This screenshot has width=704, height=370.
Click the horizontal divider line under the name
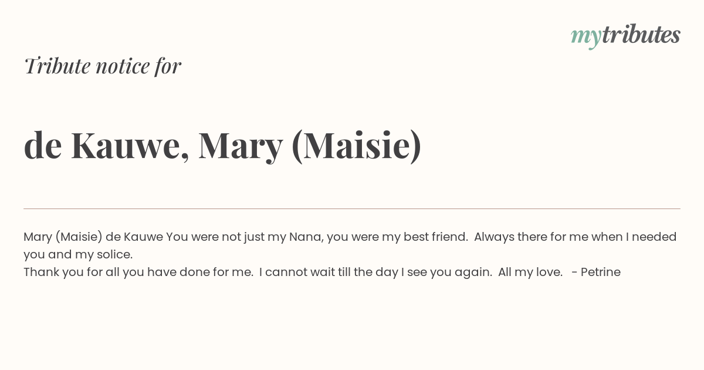pyautogui.click(x=352, y=208)
